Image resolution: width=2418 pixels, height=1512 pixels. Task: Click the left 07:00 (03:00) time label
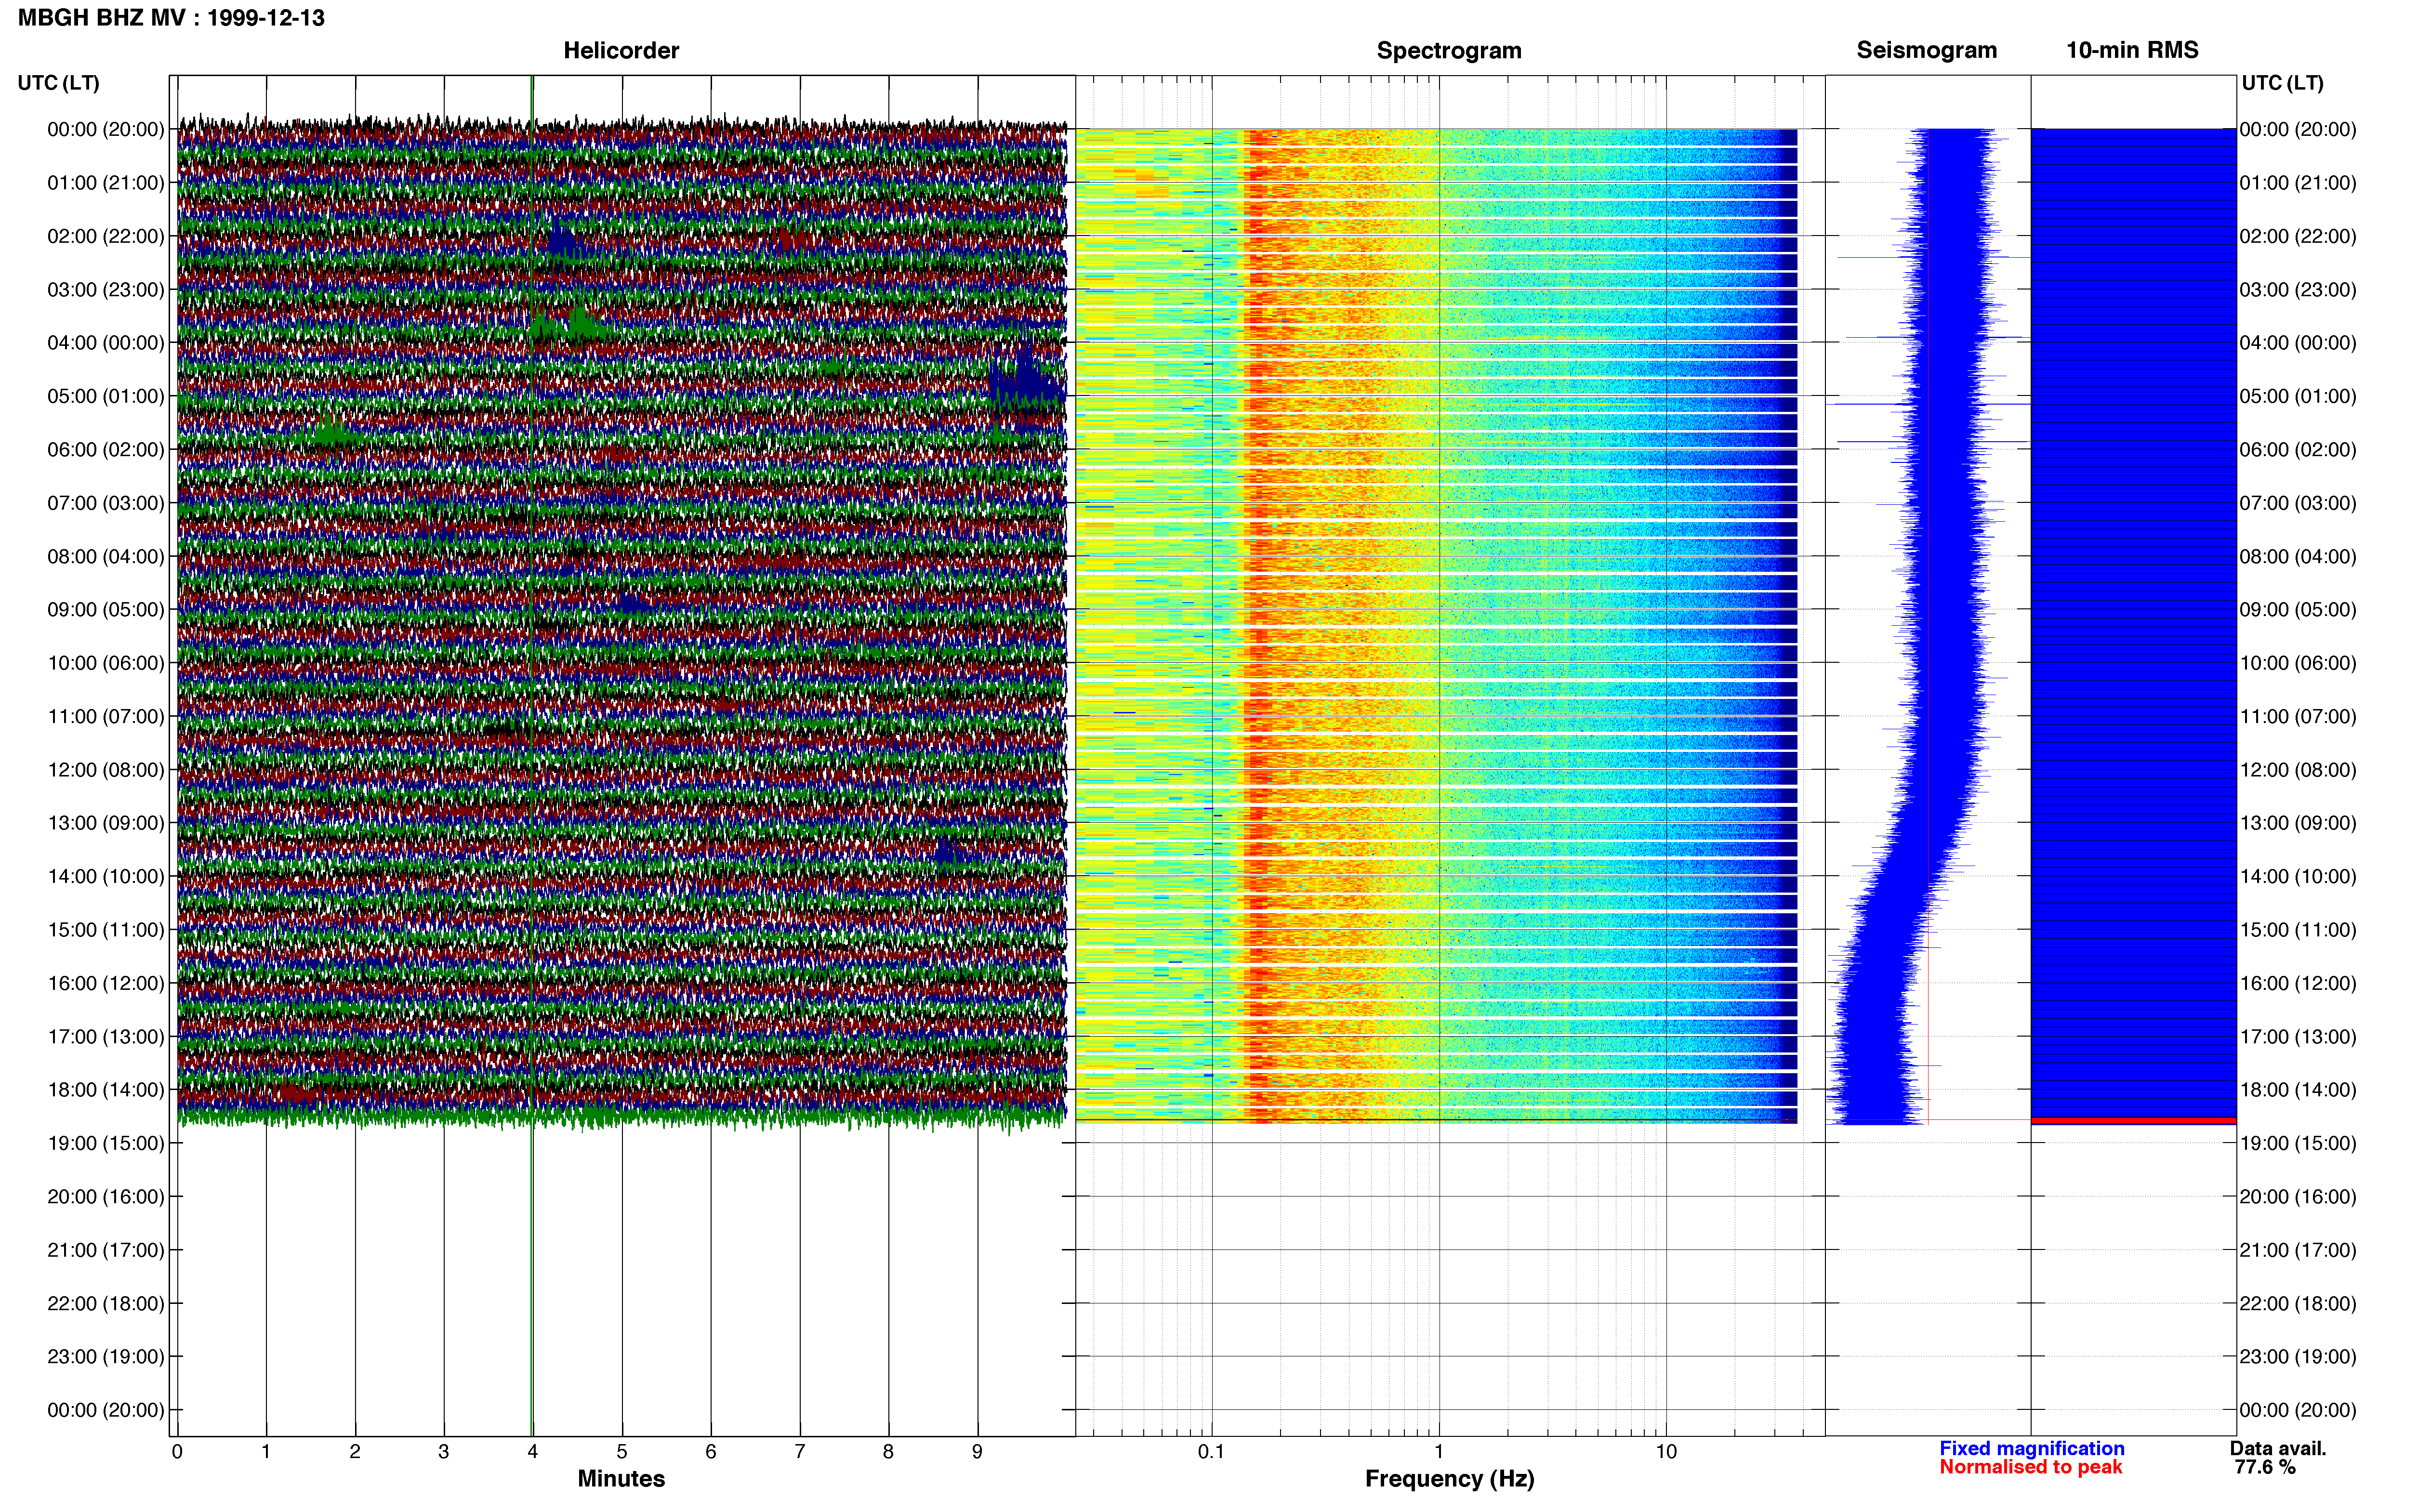[x=106, y=503]
